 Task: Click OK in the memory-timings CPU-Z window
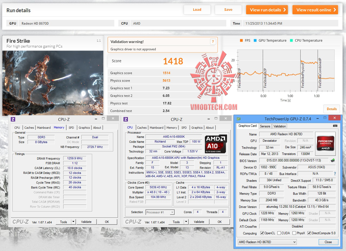[x=107, y=222]
